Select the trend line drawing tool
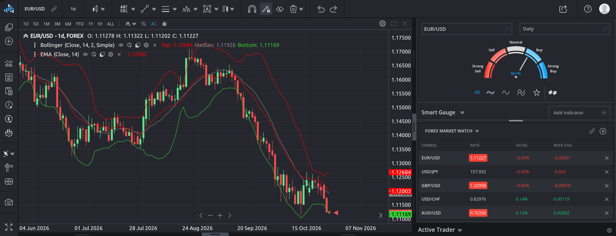Viewport: 616px width, 236px height. coord(145,9)
